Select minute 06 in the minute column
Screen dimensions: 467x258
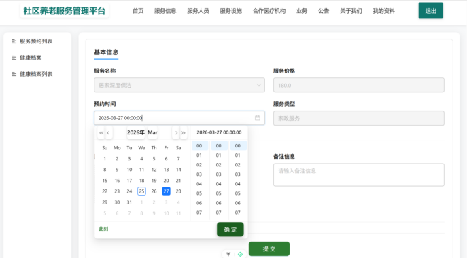click(219, 203)
